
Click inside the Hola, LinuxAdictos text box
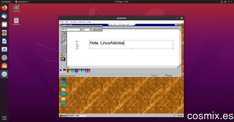tap(131, 44)
